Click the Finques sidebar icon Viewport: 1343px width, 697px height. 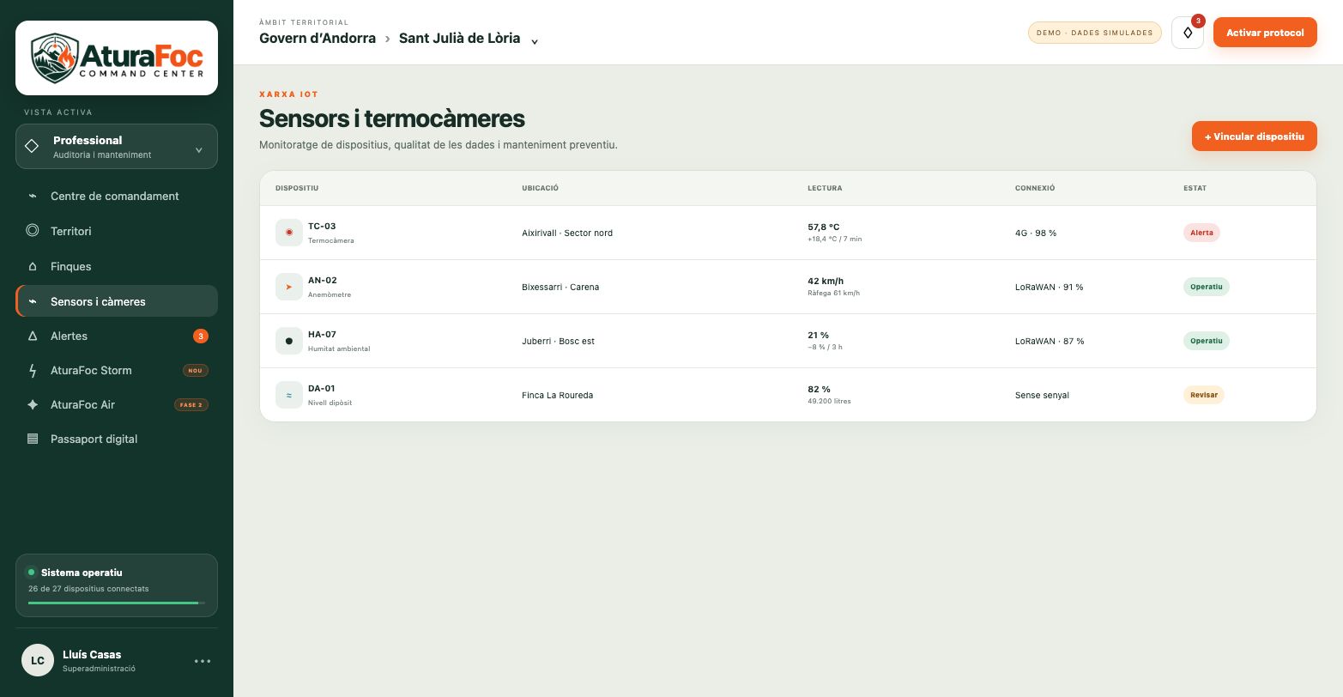[x=33, y=266]
